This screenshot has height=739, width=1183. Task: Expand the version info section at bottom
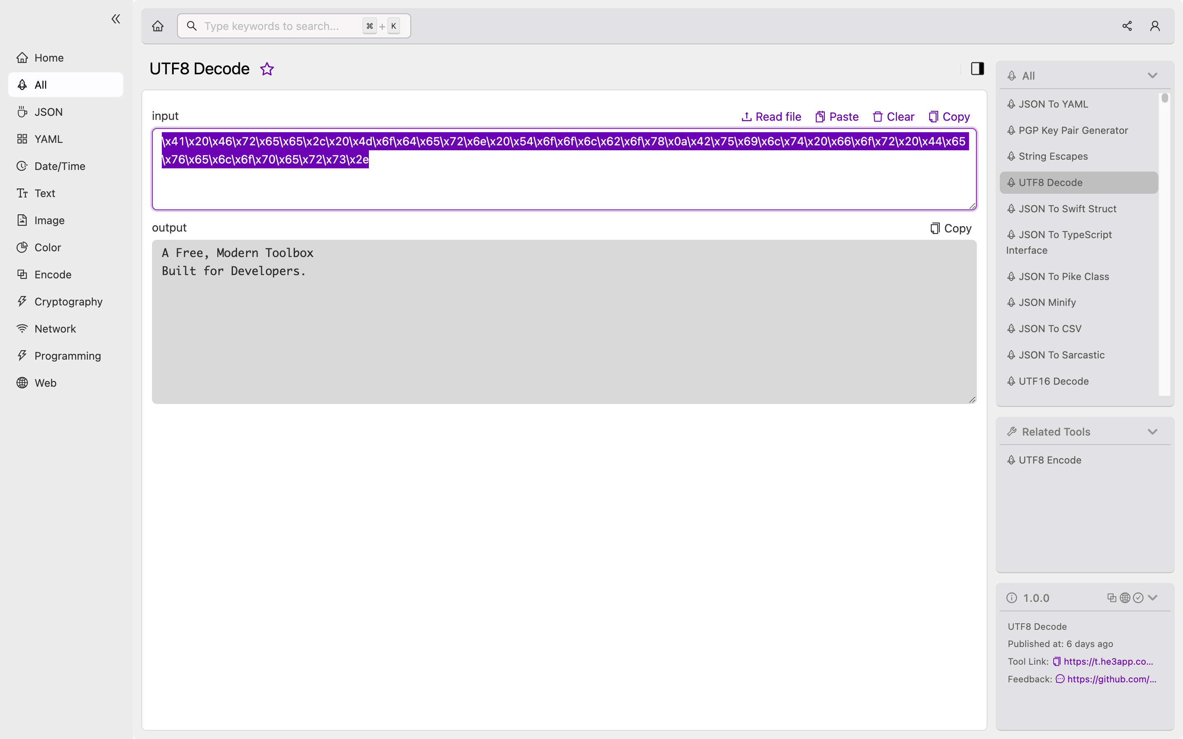pos(1152,598)
